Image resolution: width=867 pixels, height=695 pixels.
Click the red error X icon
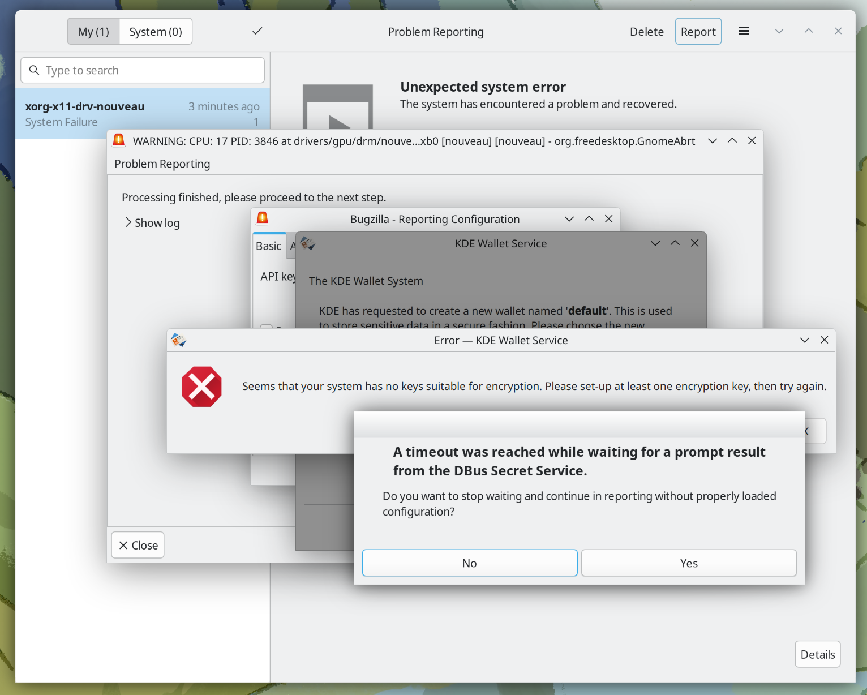pyautogui.click(x=201, y=387)
